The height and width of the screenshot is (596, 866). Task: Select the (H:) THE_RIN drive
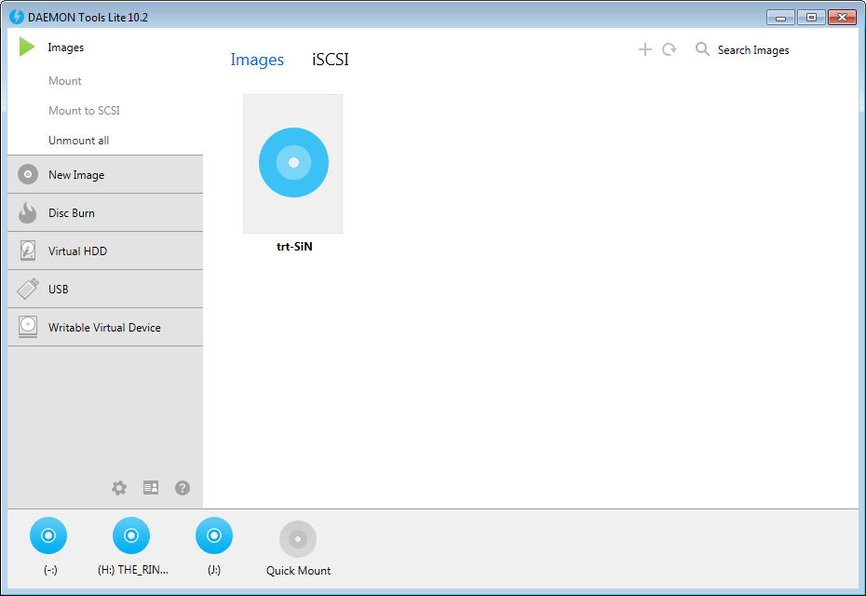click(130, 535)
